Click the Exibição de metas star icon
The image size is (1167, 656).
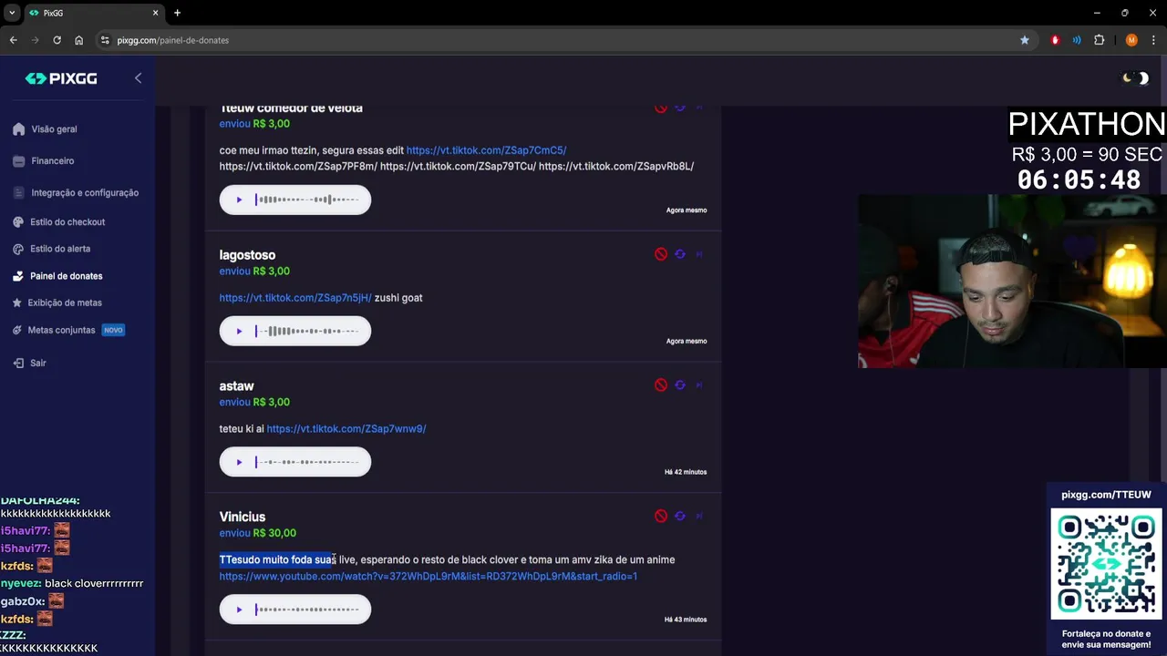(x=17, y=302)
